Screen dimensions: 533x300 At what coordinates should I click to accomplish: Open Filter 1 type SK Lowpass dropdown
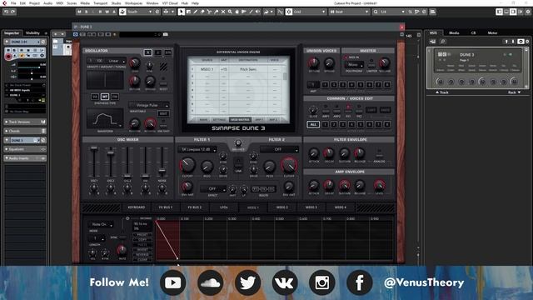(x=197, y=149)
